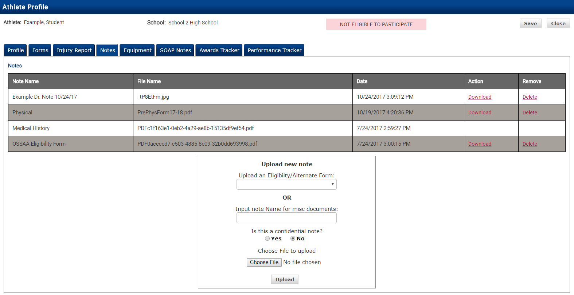
Task: Delete the Physical note entry
Action: [x=530, y=113]
